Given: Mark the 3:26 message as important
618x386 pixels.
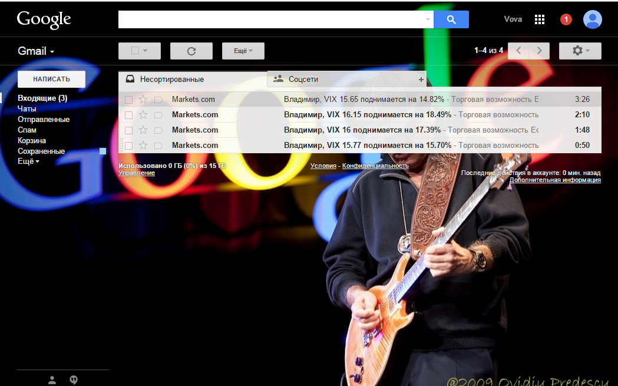Looking at the screenshot, I should pyautogui.click(x=158, y=100).
